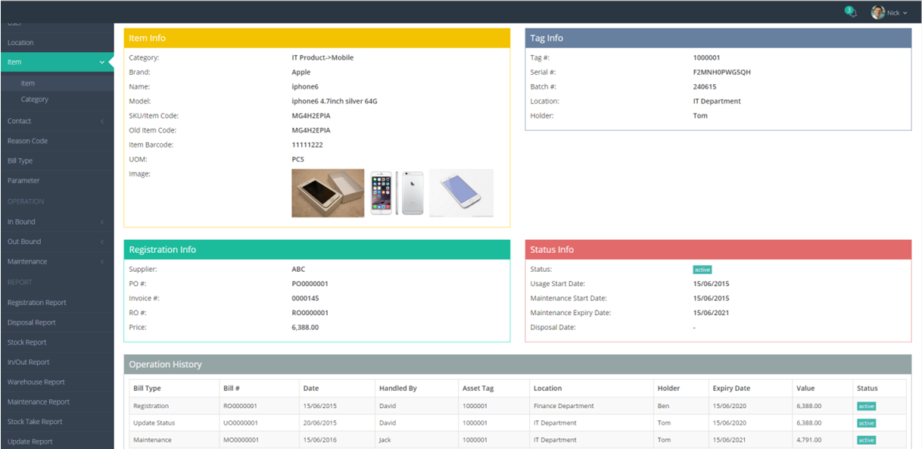Image resolution: width=922 pixels, height=449 pixels.
Task: Open the Warehouse Report link
Action: [57, 382]
